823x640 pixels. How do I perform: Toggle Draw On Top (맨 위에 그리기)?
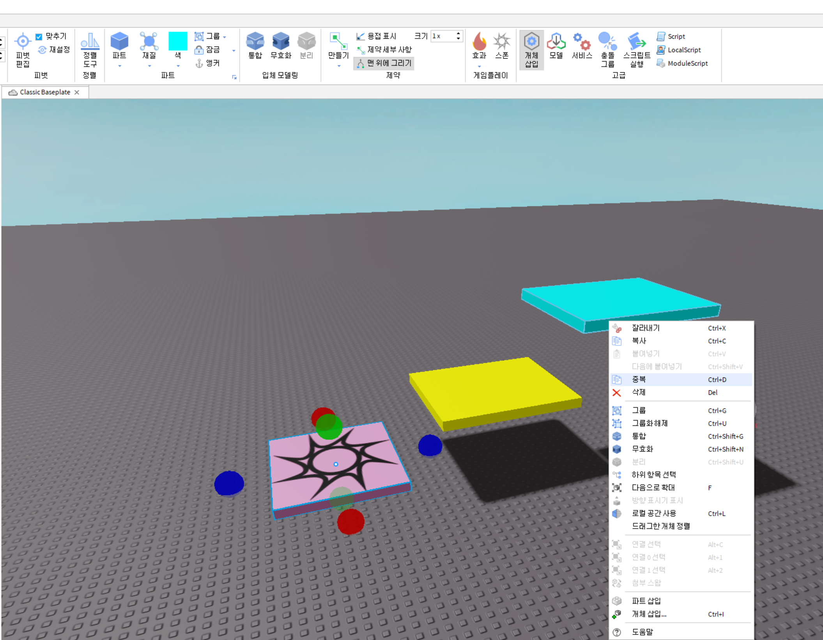[384, 63]
